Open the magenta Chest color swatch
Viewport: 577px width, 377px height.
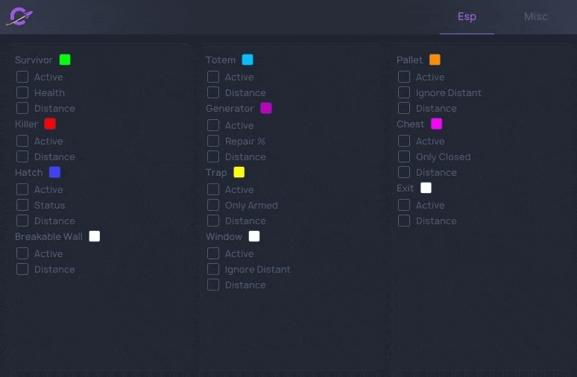[x=436, y=124]
